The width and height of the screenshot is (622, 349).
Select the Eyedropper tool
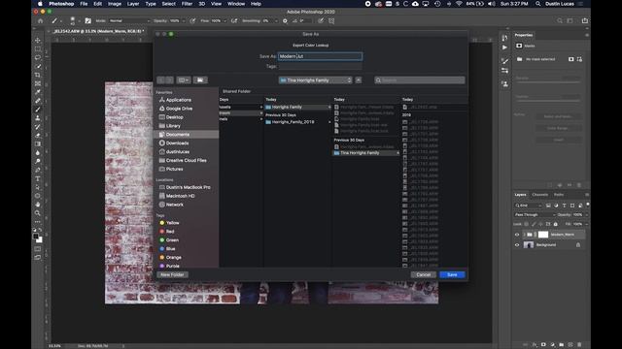coord(38,92)
